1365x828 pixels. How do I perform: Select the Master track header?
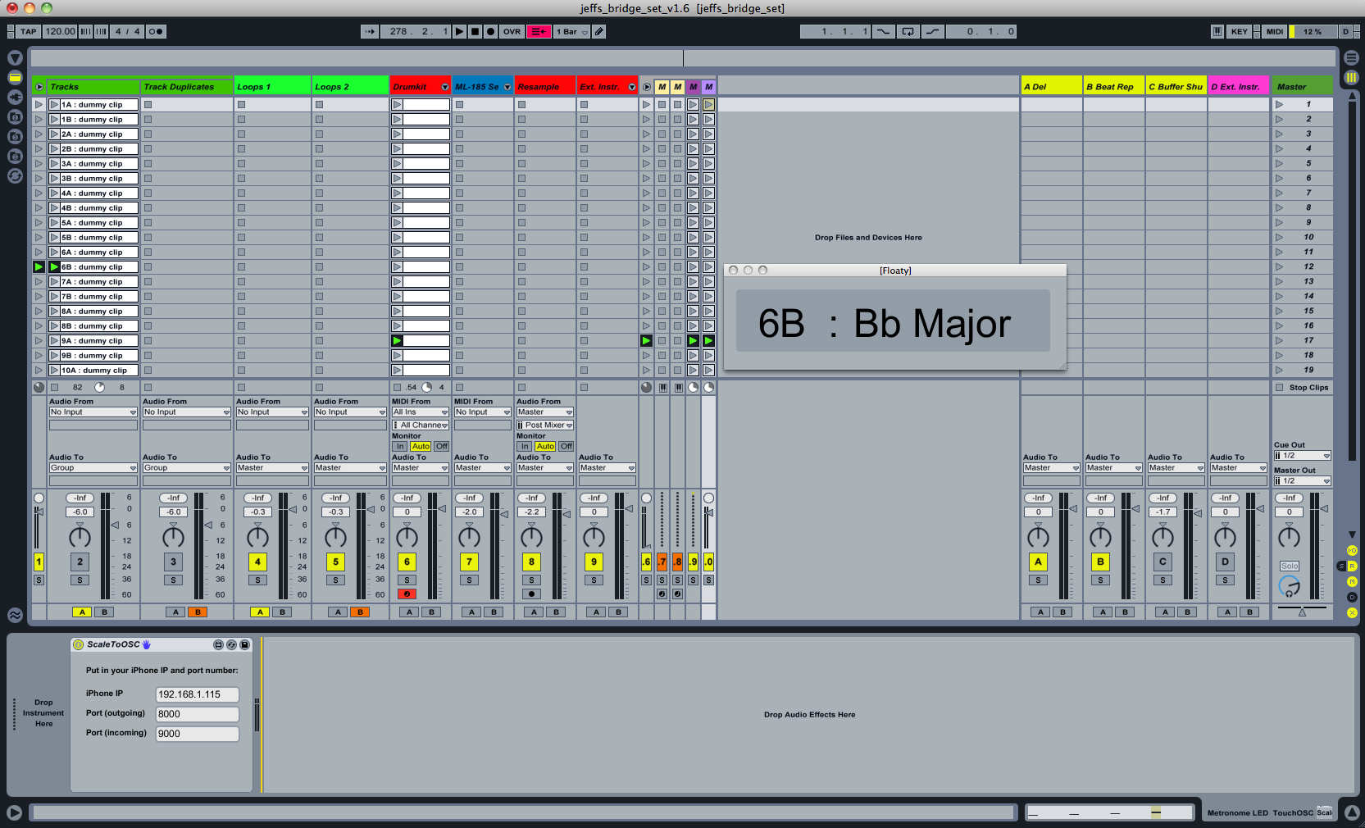point(1302,87)
